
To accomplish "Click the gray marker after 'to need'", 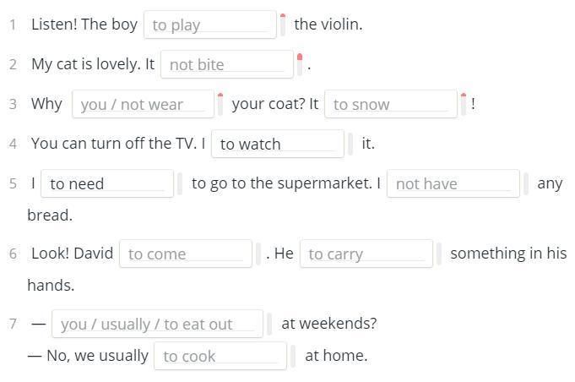I will click(x=180, y=183).
